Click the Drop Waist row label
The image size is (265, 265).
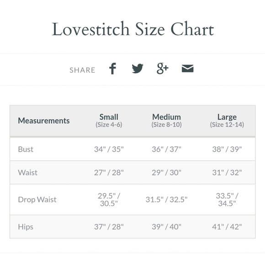click(x=37, y=200)
